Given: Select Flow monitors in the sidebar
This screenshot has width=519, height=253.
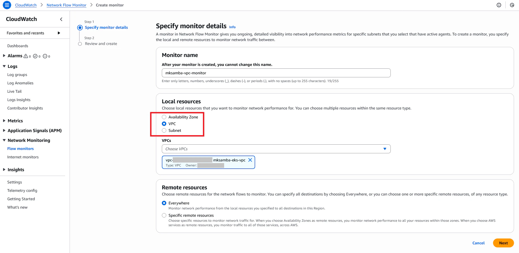Looking at the screenshot, I should click(20, 149).
